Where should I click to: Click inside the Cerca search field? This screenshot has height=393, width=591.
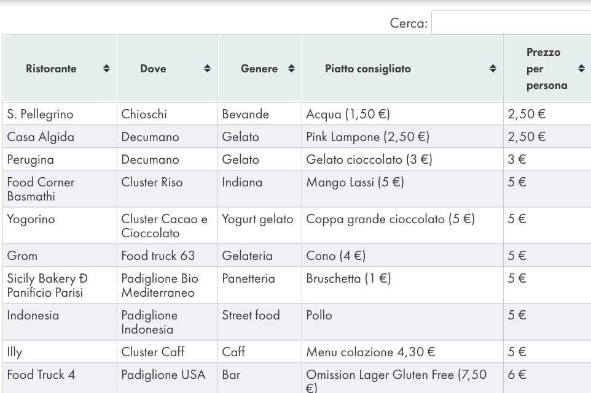click(x=511, y=23)
